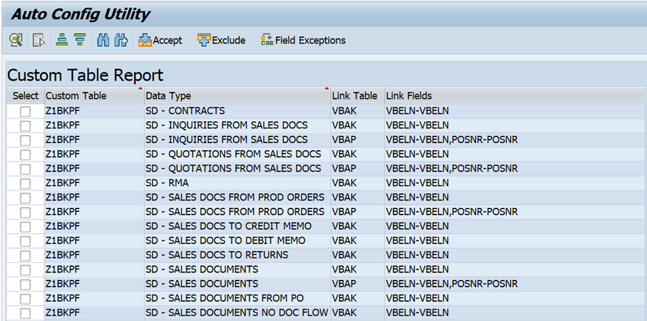
Task: Sort rows in descending order
Action: point(80,40)
